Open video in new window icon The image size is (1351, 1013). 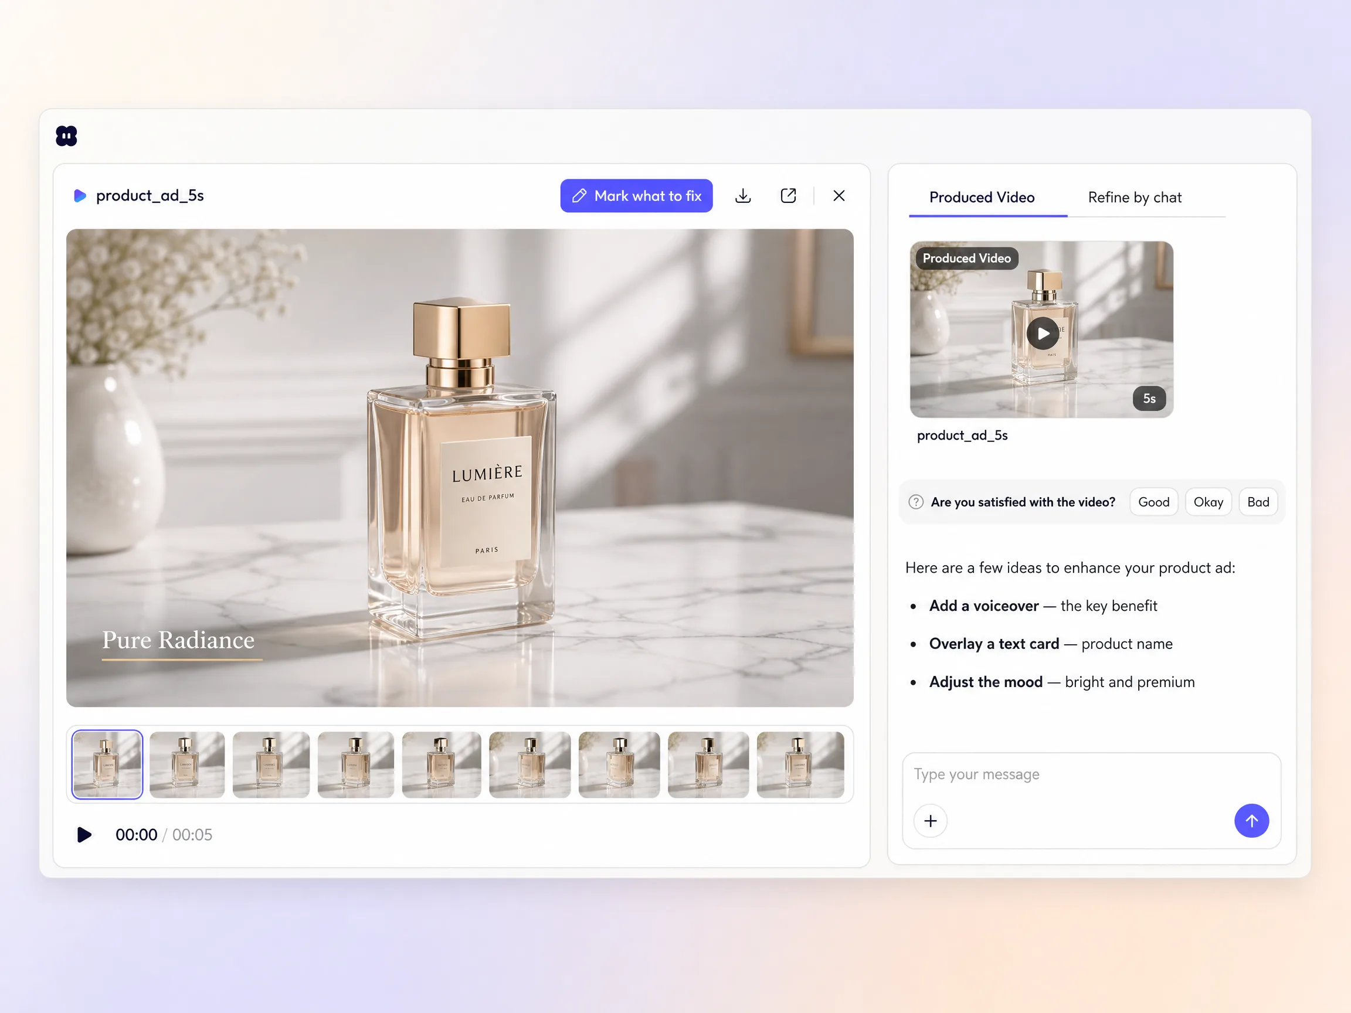(x=789, y=195)
